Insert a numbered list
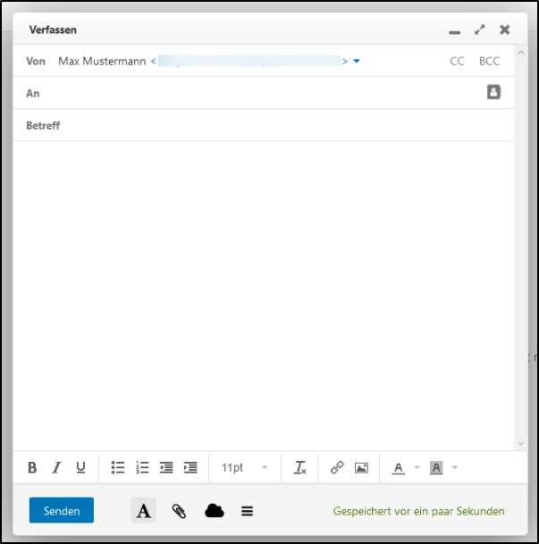This screenshot has width=539, height=544. pyautogui.click(x=142, y=467)
